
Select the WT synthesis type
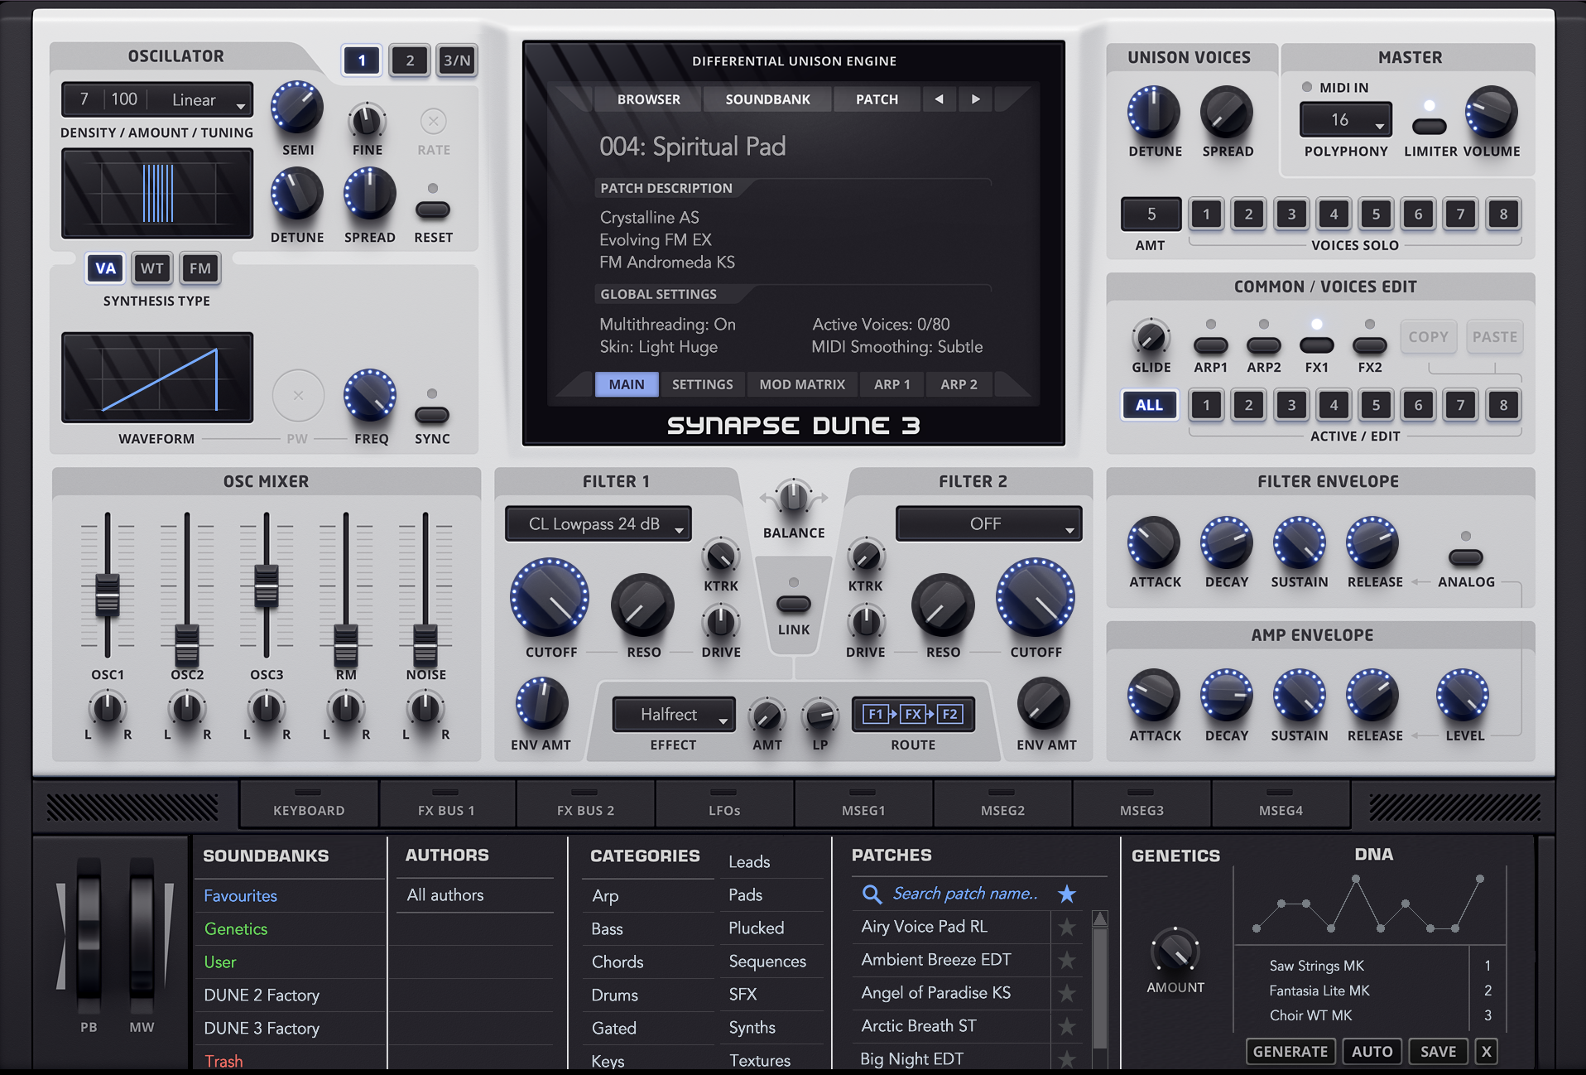click(152, 268)
